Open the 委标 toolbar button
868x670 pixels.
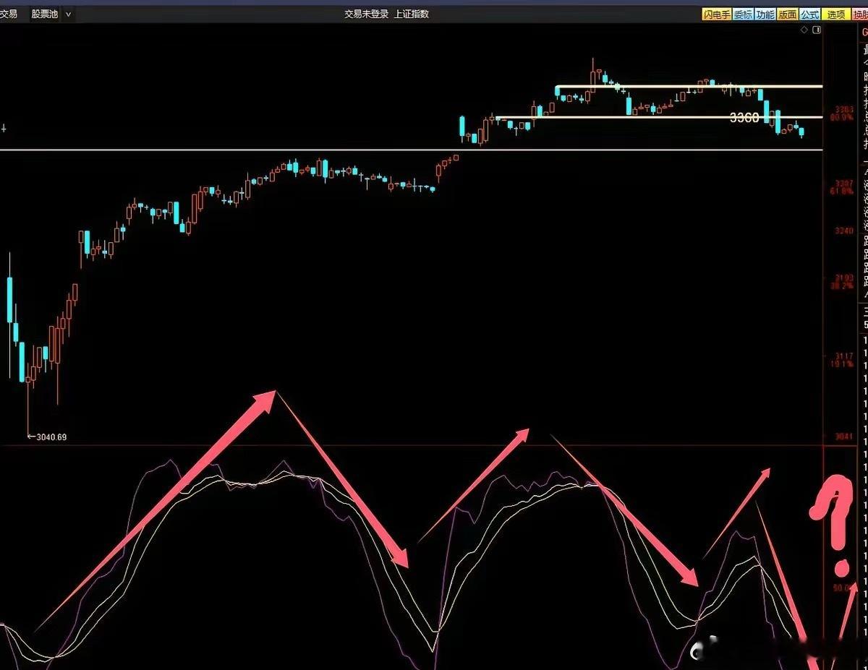coord(743,14)
